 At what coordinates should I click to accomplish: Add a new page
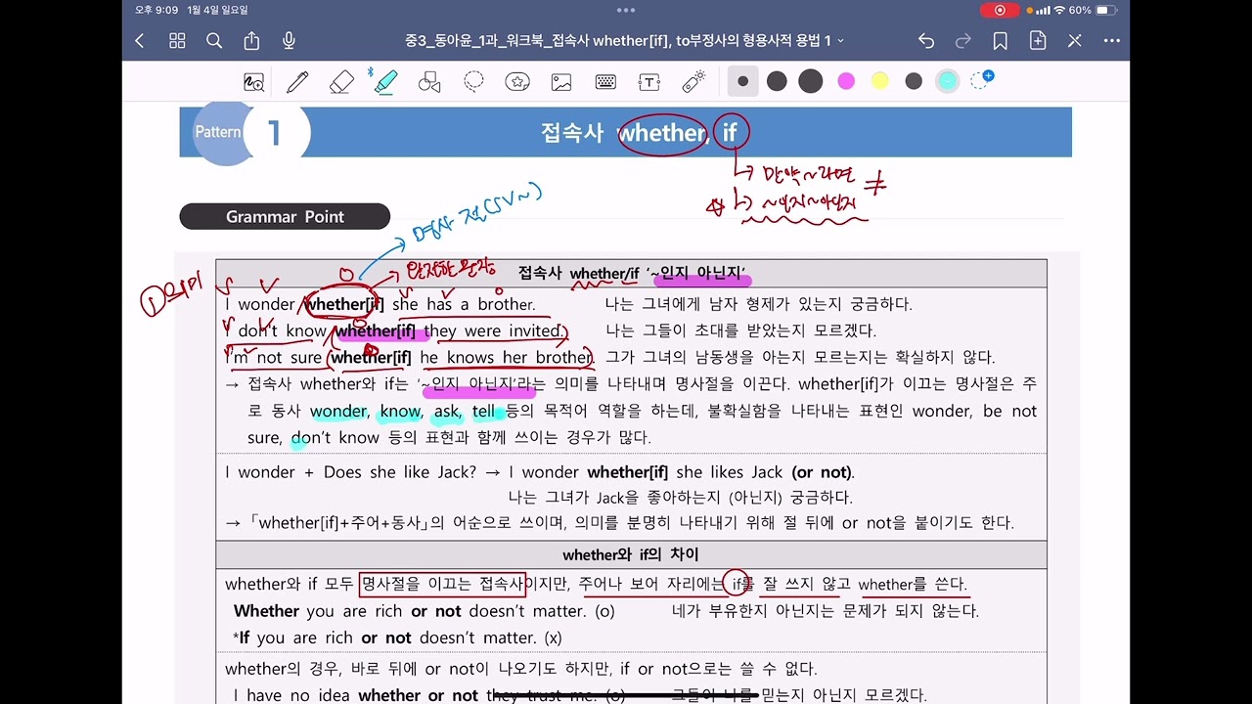[1038, 41]
